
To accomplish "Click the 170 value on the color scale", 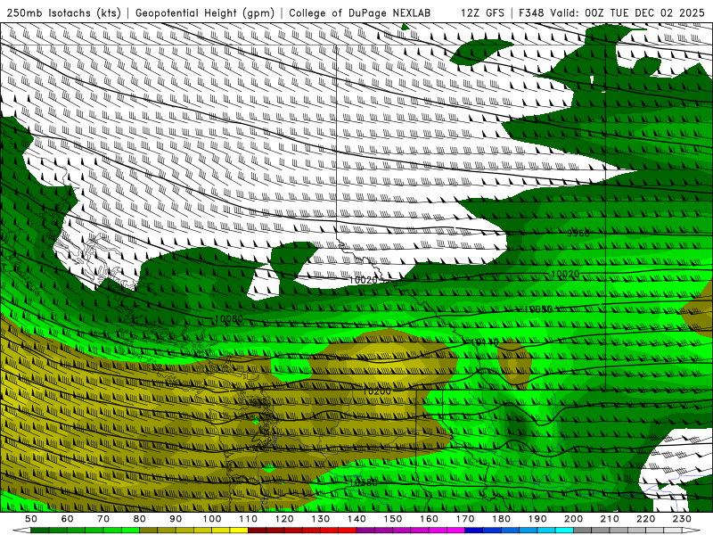I will [465, 519].
